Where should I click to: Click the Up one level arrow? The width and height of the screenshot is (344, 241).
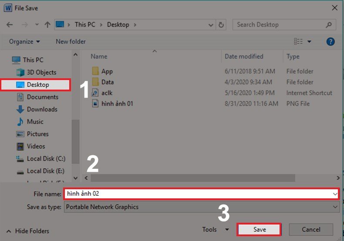[x=47, y=25]
